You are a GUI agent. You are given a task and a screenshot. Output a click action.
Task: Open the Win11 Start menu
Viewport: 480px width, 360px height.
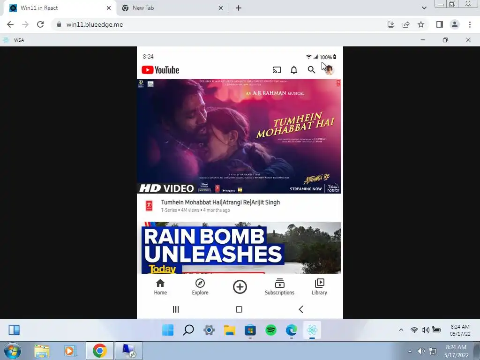(x=168, y=330)
